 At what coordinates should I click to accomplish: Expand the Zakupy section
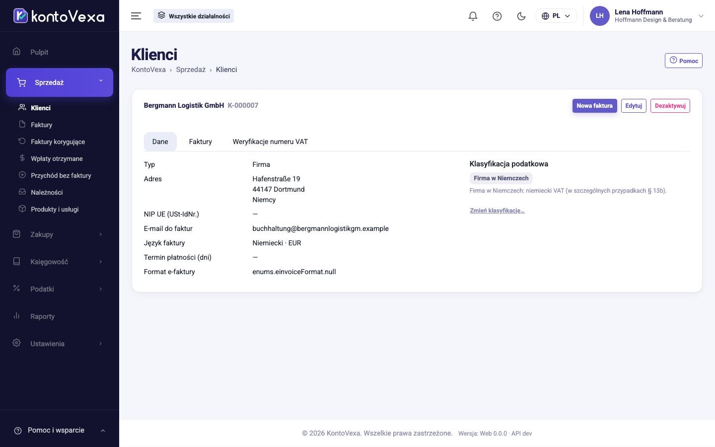click(x=60, y=234)
